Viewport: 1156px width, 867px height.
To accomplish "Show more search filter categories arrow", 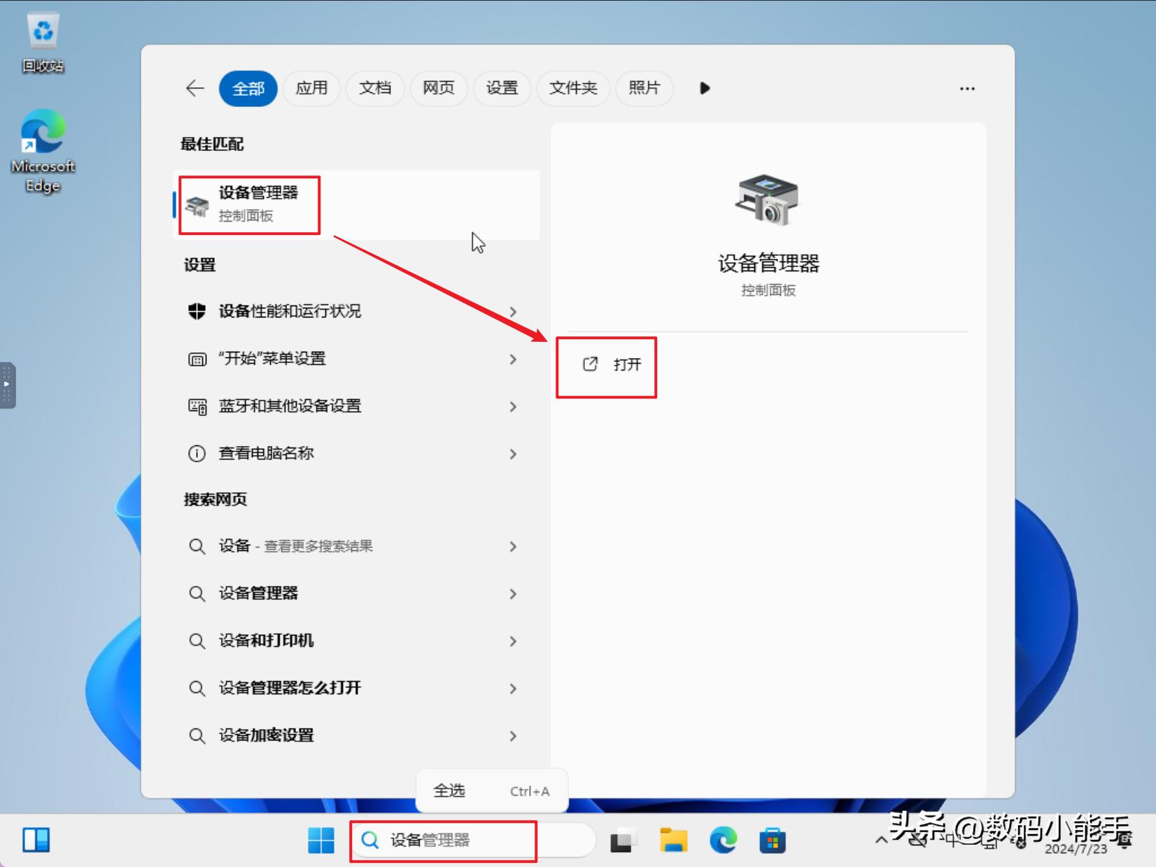I will point(705,88).
